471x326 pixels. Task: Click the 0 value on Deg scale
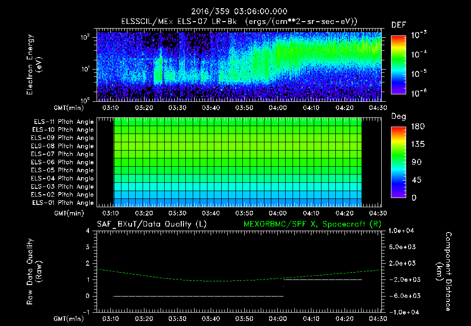pos(414,198)
